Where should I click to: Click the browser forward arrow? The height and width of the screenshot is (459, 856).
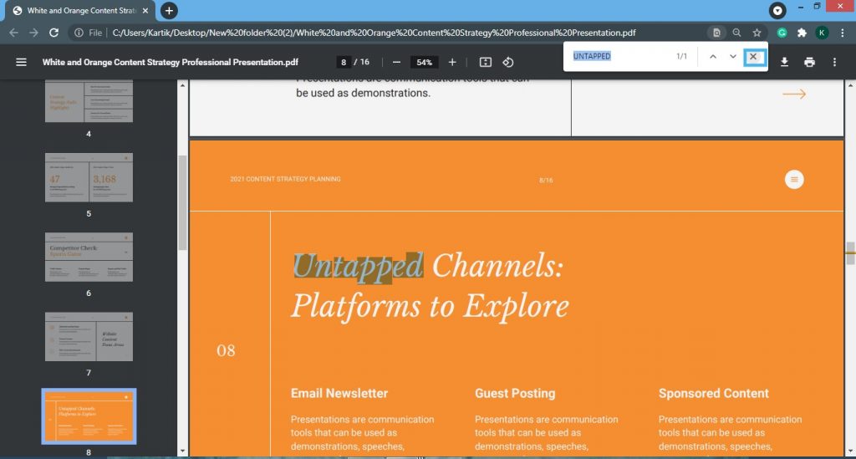point(33,33)
